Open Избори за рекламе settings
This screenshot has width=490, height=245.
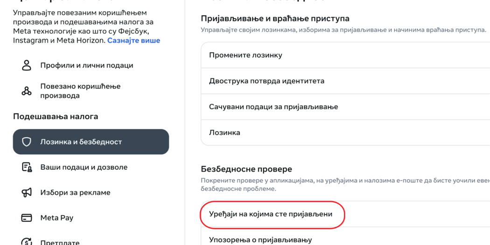pyautogui.click(x=75, y=192)
